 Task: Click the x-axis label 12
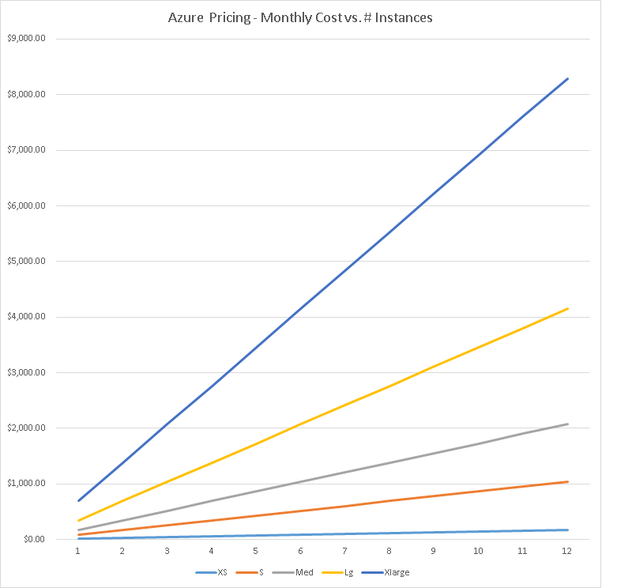pyautogui.click(x=567, y=552)
